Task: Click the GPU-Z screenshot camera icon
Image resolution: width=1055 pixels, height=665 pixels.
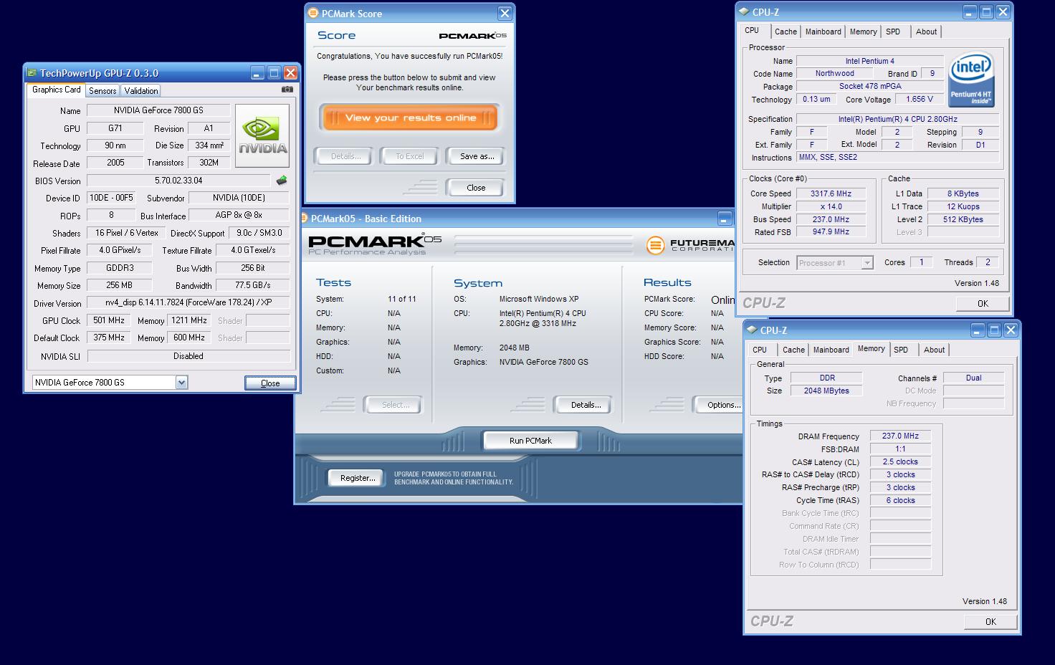Action: click(287, 90)
